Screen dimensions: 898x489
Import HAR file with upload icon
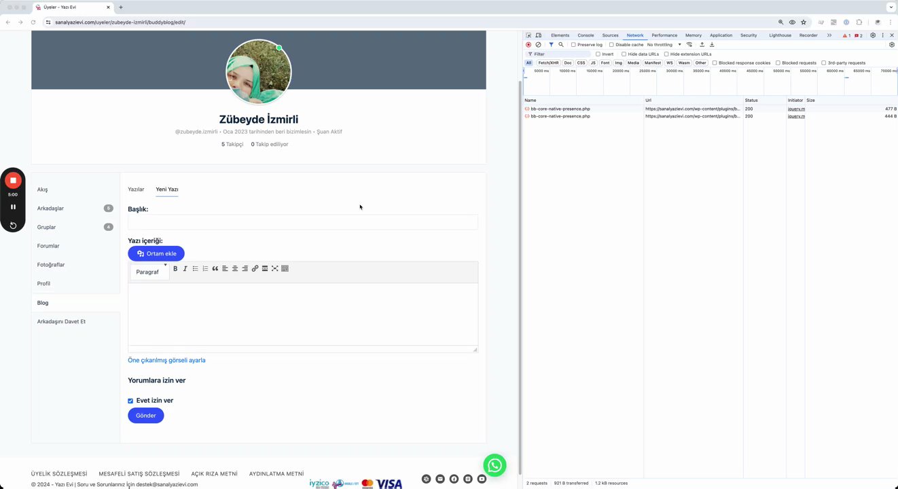coord(702,45)
